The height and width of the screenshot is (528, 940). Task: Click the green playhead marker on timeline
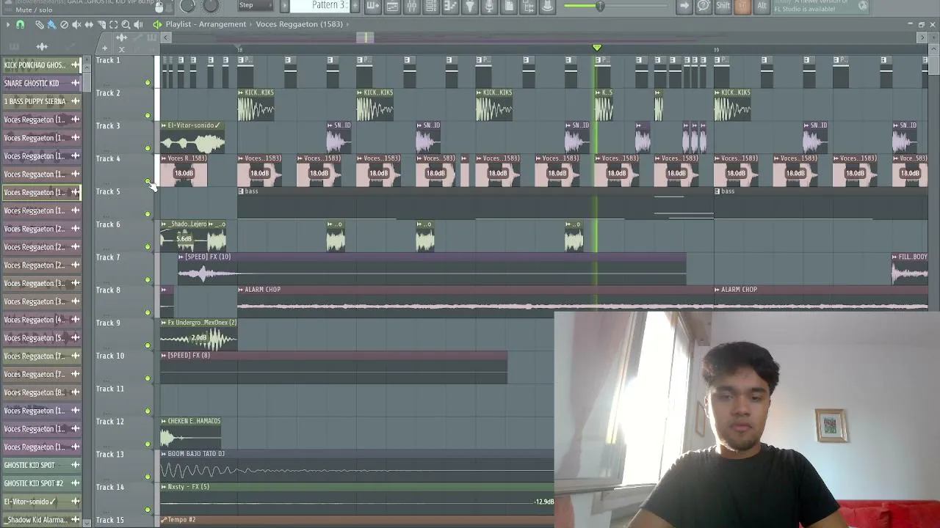(596, 48)
